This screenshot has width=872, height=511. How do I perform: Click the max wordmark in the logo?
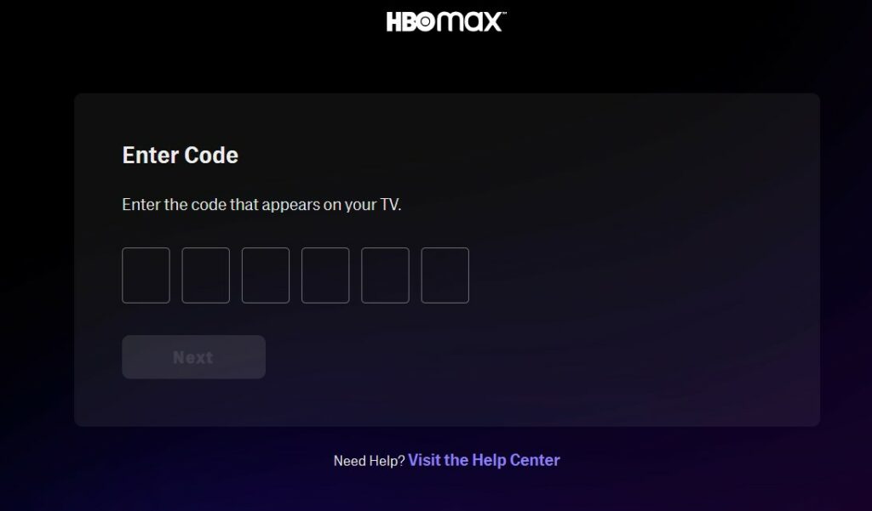(x=469, y=22)
